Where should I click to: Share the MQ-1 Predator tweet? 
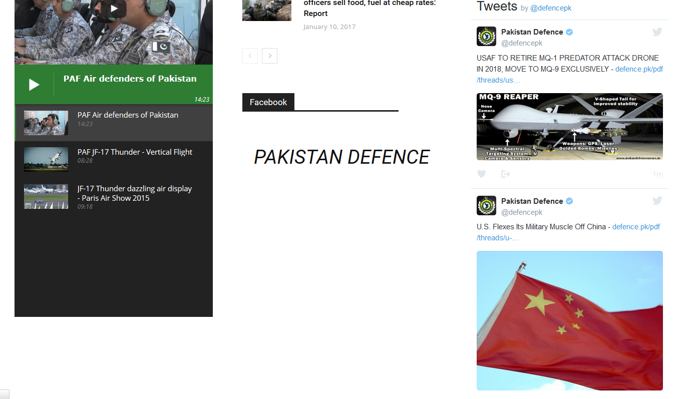tap(505, 174)
